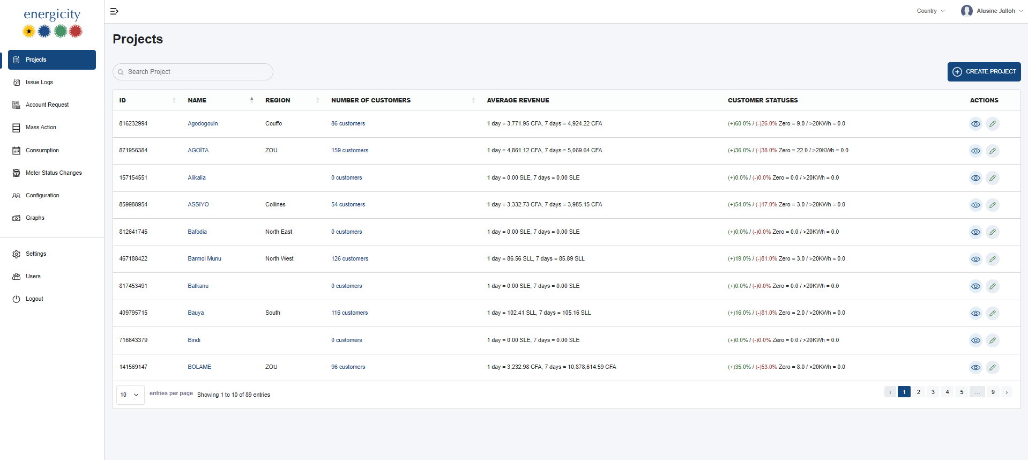Open the BOLAME project link
This screenshot has width=1028, height=460.
199,367
